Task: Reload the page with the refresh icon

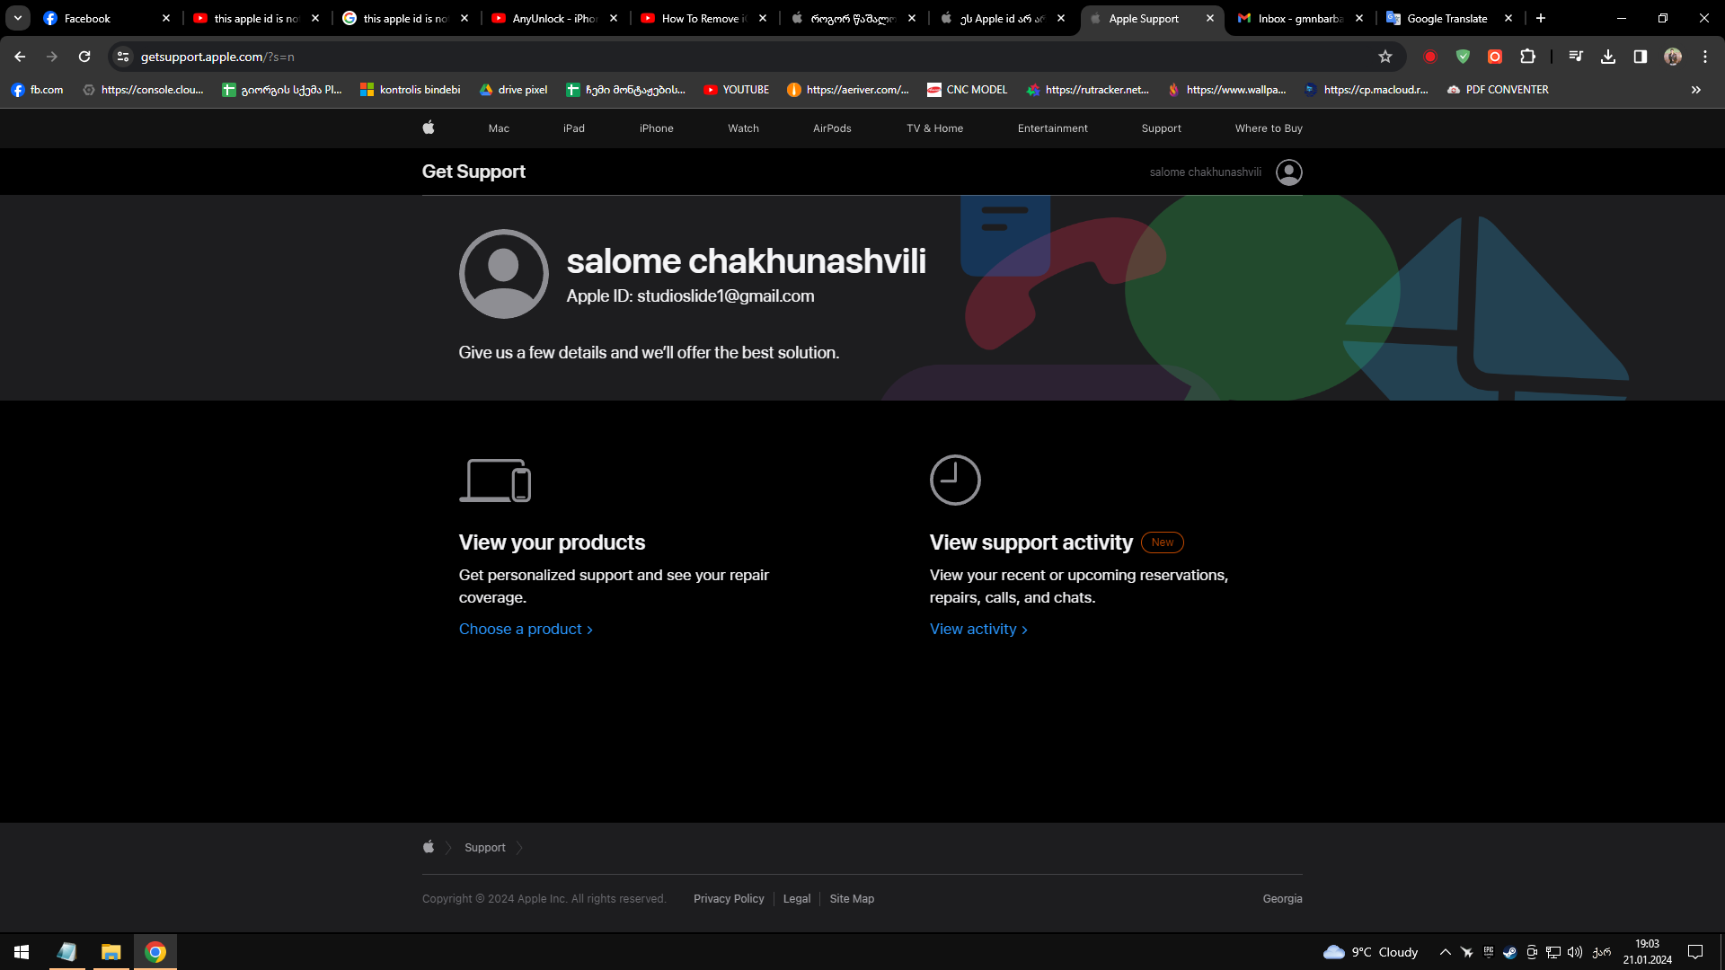Action: click(x=84, y=57)
